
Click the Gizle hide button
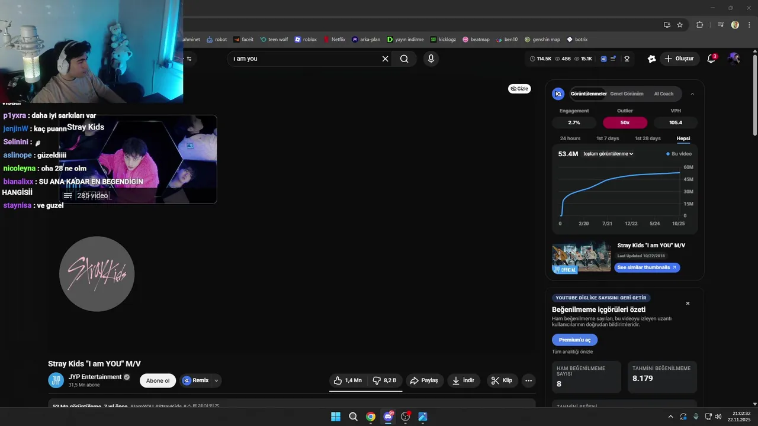pos(519,89)
